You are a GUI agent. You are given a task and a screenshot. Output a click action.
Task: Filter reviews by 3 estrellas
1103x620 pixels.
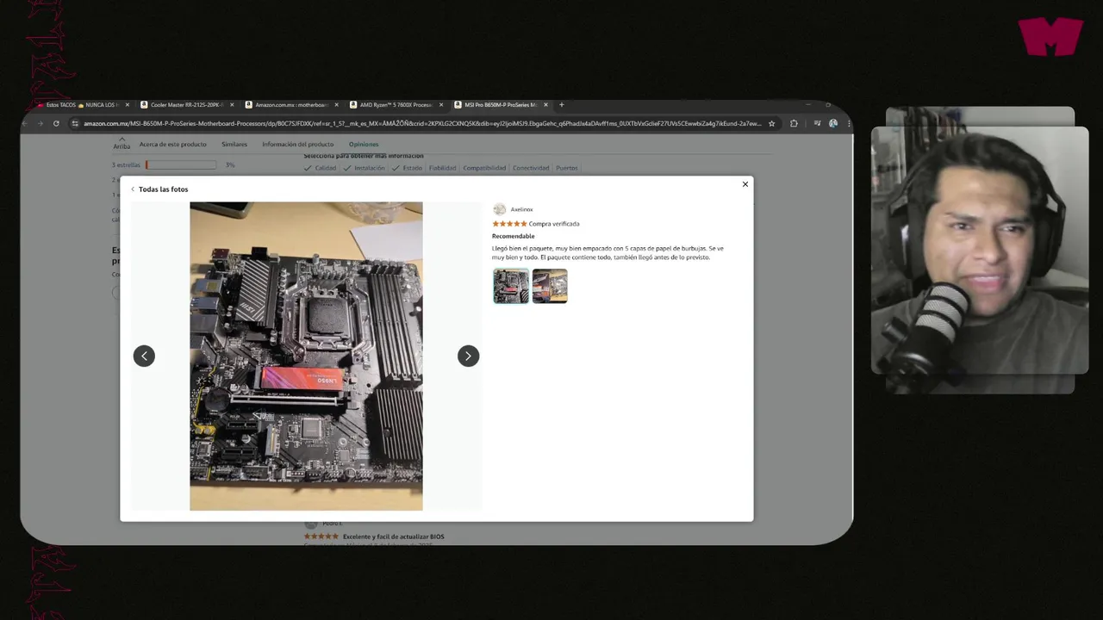point(126,164)
